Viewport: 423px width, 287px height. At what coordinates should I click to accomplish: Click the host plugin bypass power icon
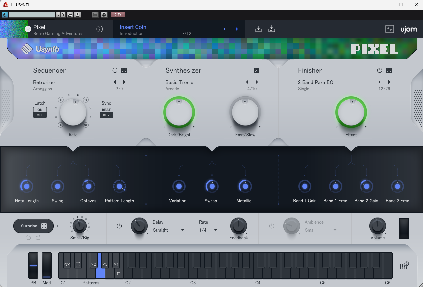click(5, 15)
